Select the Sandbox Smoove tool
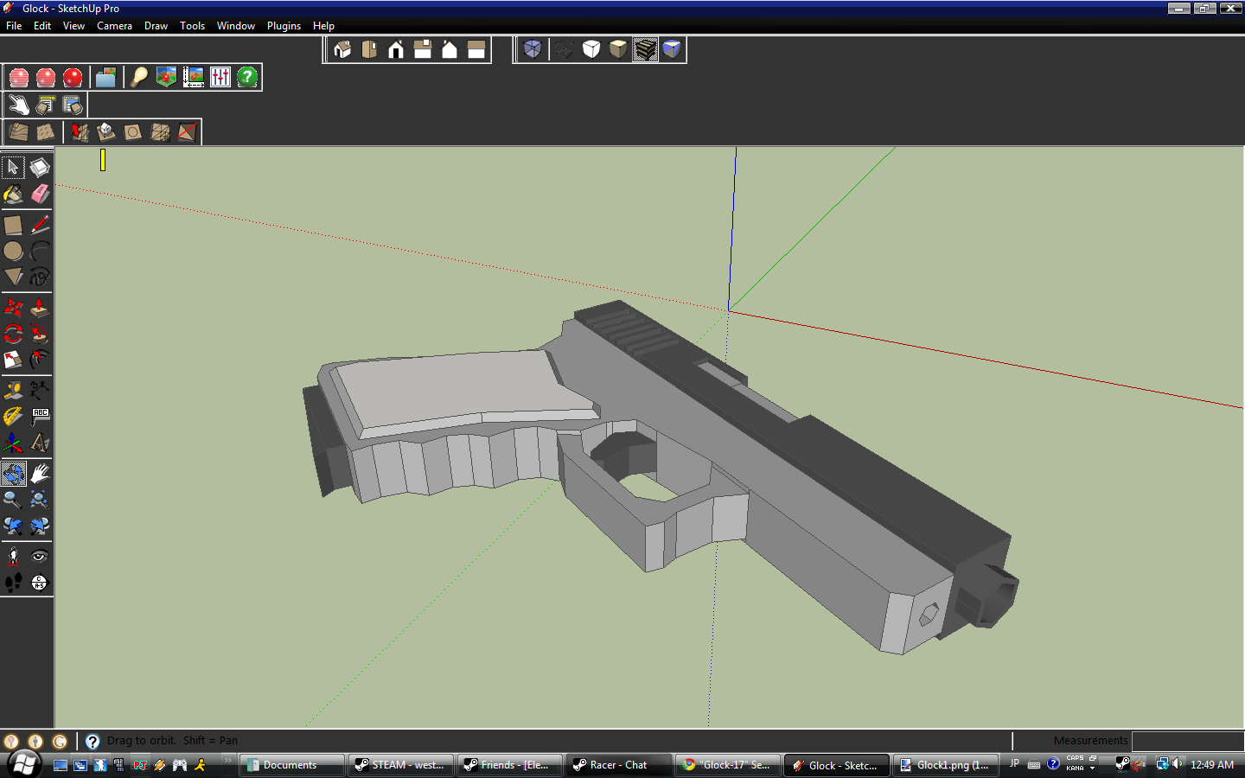Image resolution: width=1245 pixels, height=778 pixels. [x=80, y=131]
